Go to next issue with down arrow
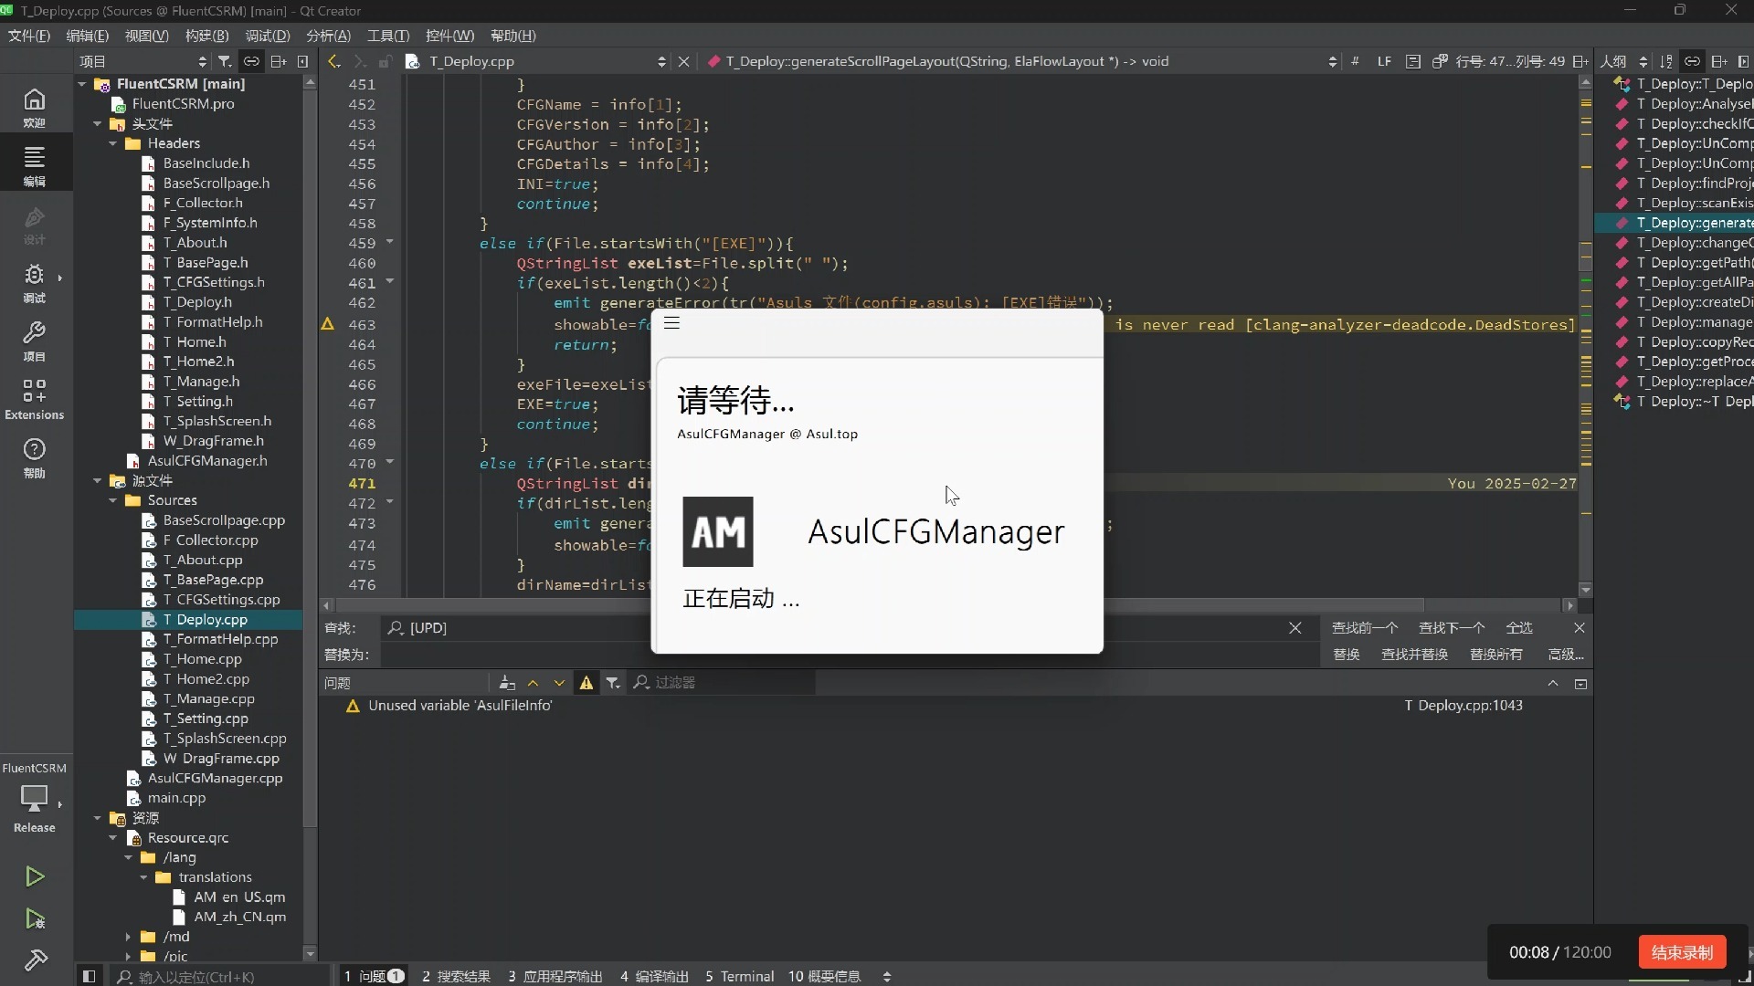The width and height of the screenshot is (1754, 986). click(x=560, y=683)
